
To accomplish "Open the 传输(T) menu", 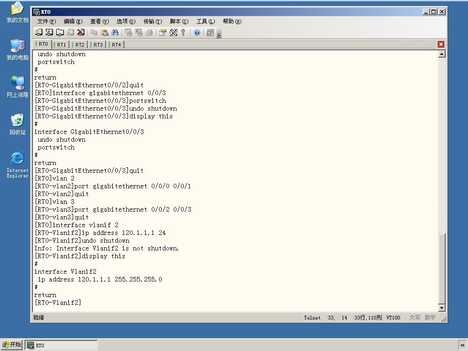I will [153, 21].
